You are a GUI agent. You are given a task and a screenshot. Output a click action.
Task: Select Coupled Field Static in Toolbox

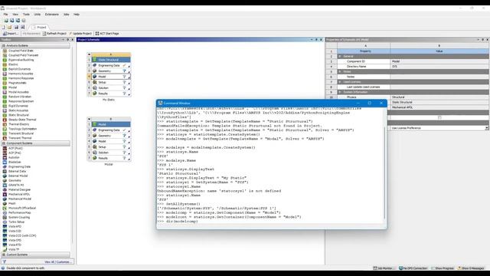pos(21,51)
